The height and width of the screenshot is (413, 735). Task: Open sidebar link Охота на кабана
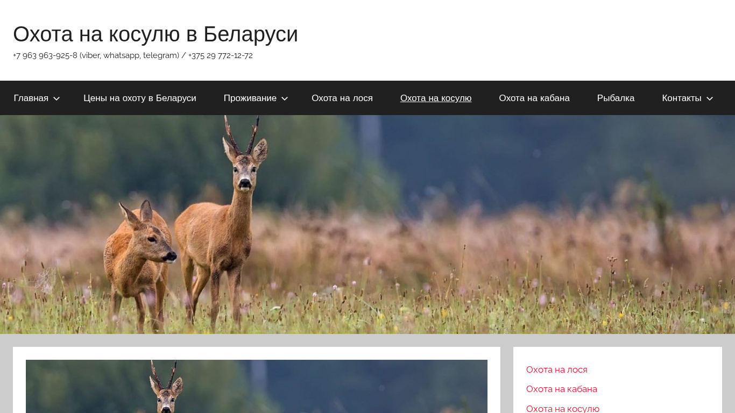coord(562,389)
